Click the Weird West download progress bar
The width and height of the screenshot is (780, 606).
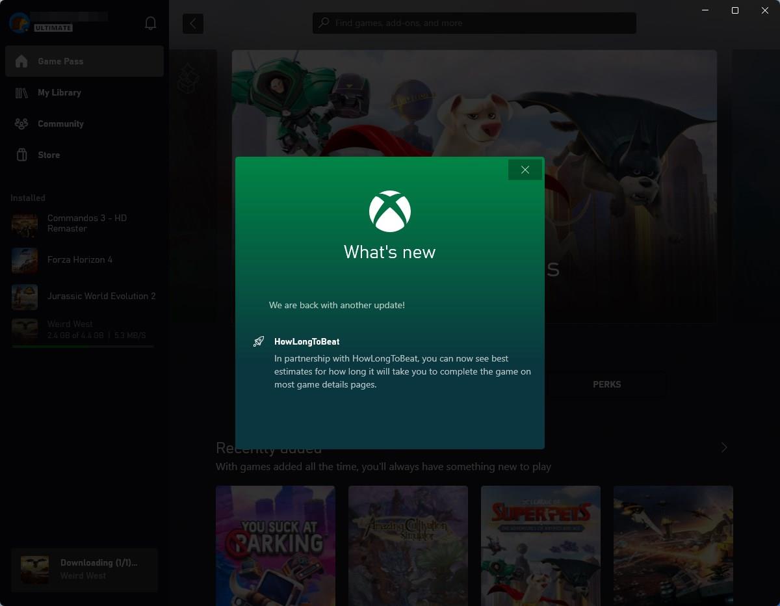(x=83, y=347)
